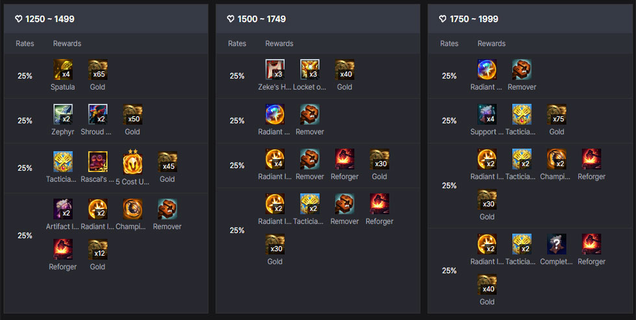636x320 pixels.
Task: Click the x75 Gold reward icon
Action: (557, 114)
